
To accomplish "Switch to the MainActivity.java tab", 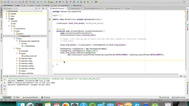I will click(58, 9).
